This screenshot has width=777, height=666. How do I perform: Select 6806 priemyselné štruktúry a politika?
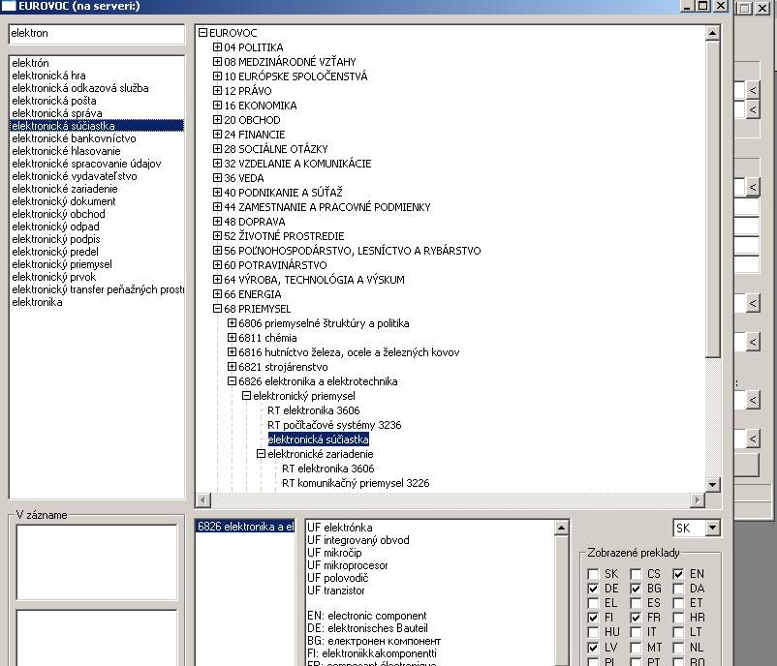coord(324,323)
